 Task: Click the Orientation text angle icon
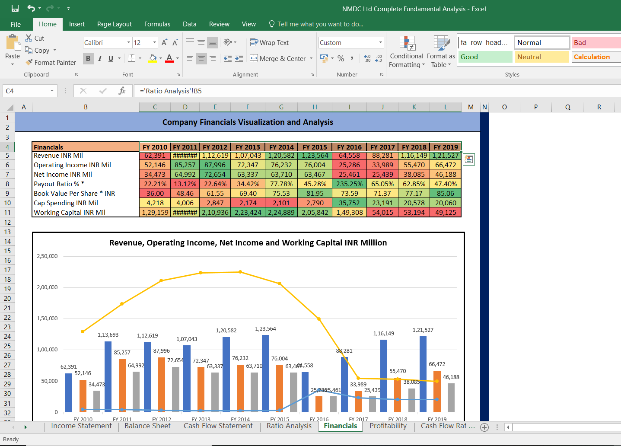pos(228,42)
